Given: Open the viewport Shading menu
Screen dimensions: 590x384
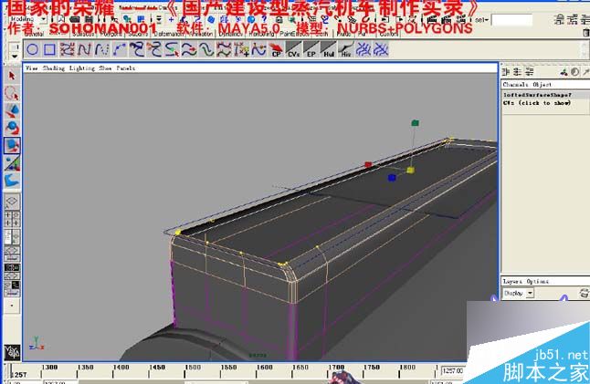Looking at the screenshot, I should 54,68.
